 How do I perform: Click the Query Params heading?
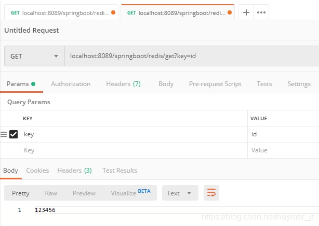click(x=29, y=102)
